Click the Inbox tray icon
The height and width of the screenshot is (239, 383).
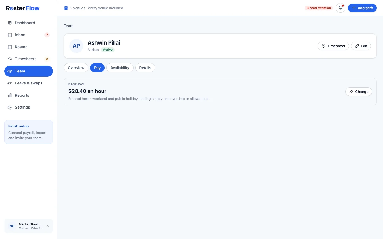10,35
